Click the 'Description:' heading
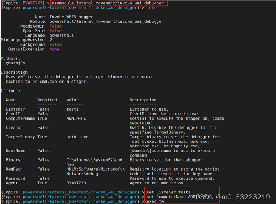The height and width of the screenshot is (204, 276). click(16, 72)
